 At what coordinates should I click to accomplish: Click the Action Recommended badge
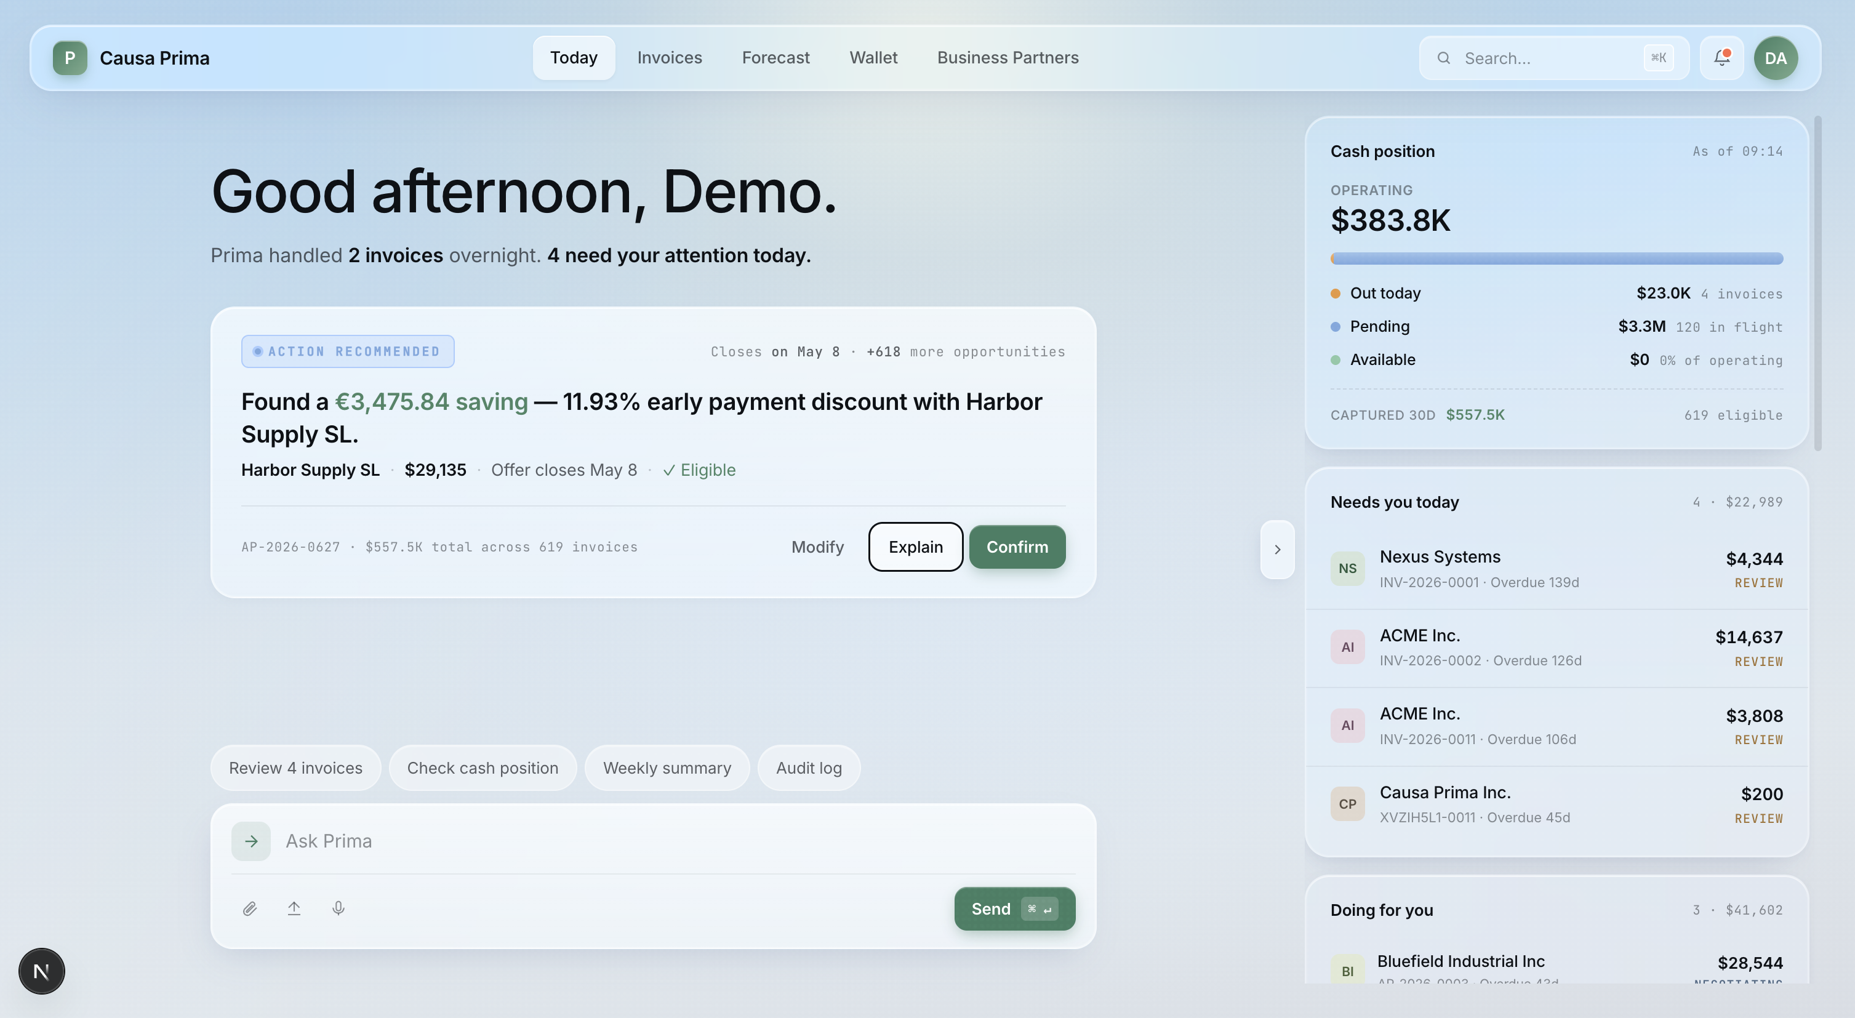(348, 351)
